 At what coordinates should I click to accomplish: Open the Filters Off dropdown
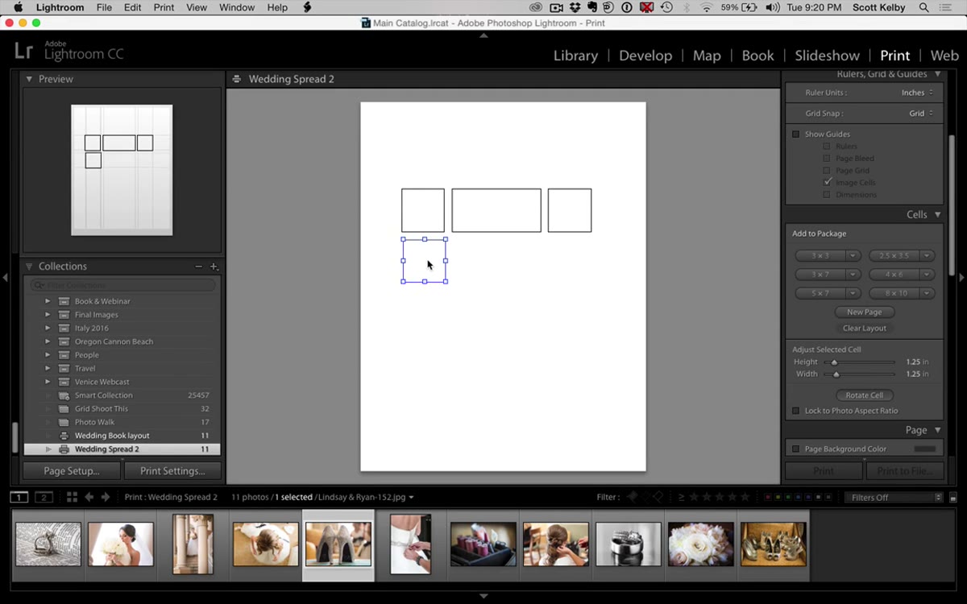click(894, 497)
